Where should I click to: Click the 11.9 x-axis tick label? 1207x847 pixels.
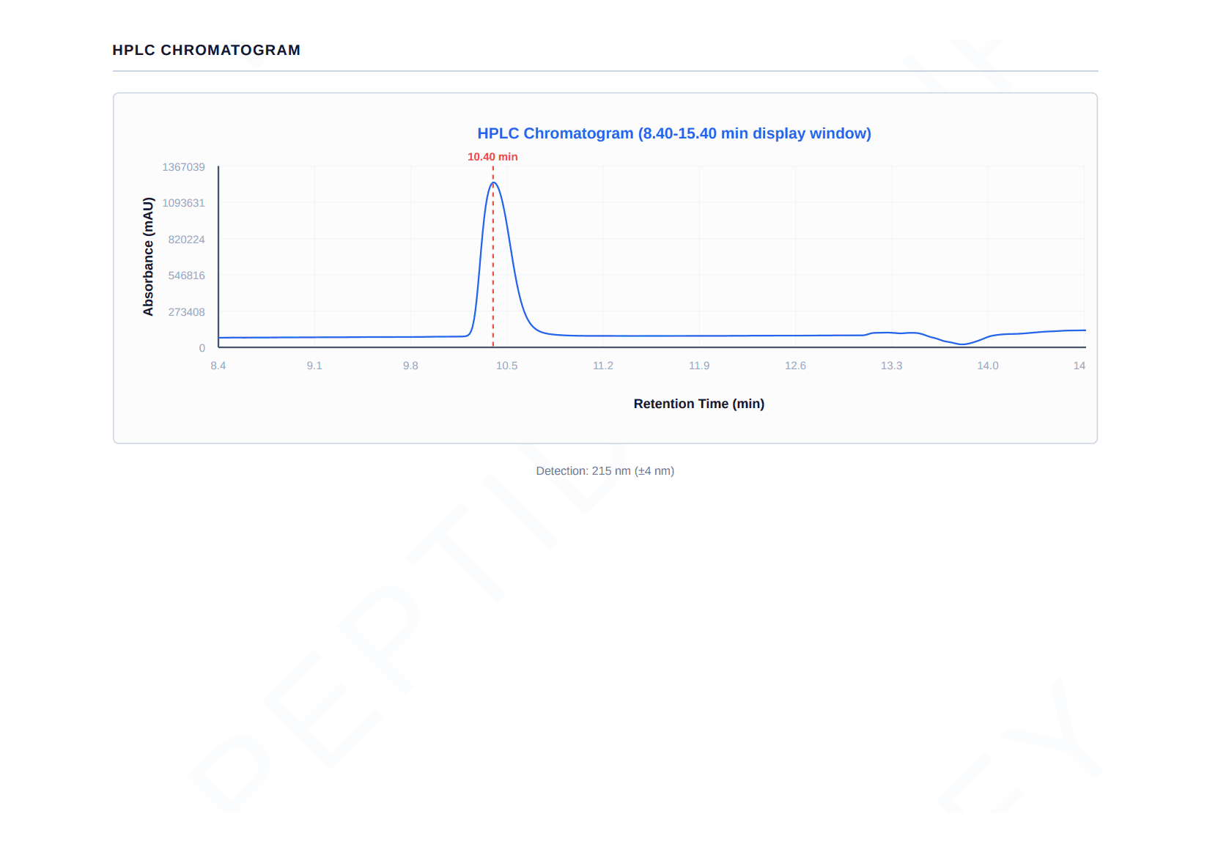[699, 366]
